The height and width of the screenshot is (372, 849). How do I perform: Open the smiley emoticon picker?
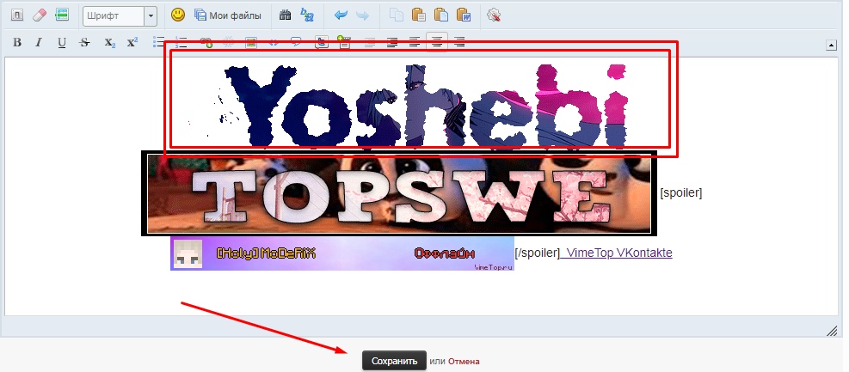[x=177, y=15]
